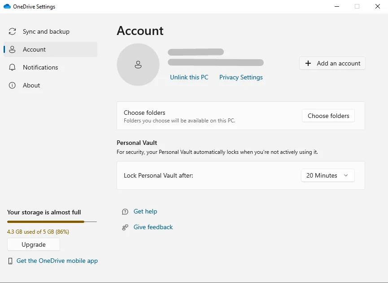Click the plus icon on Add an account
Viewport: 388px width, 283px height.
tap(308, 63)
